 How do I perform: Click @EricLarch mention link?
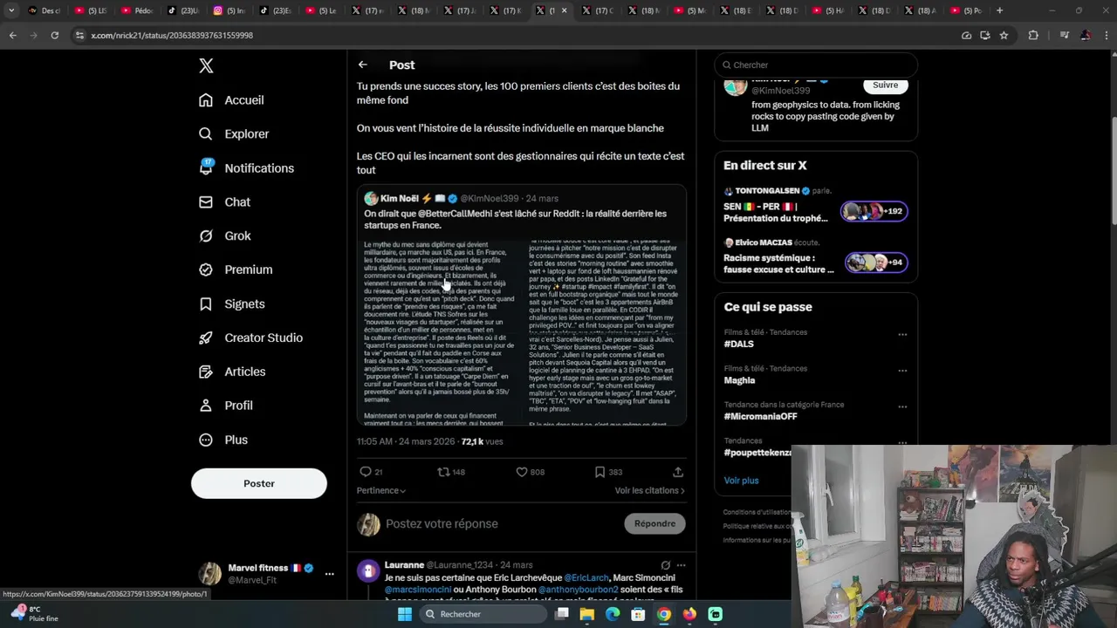[586, 577]
